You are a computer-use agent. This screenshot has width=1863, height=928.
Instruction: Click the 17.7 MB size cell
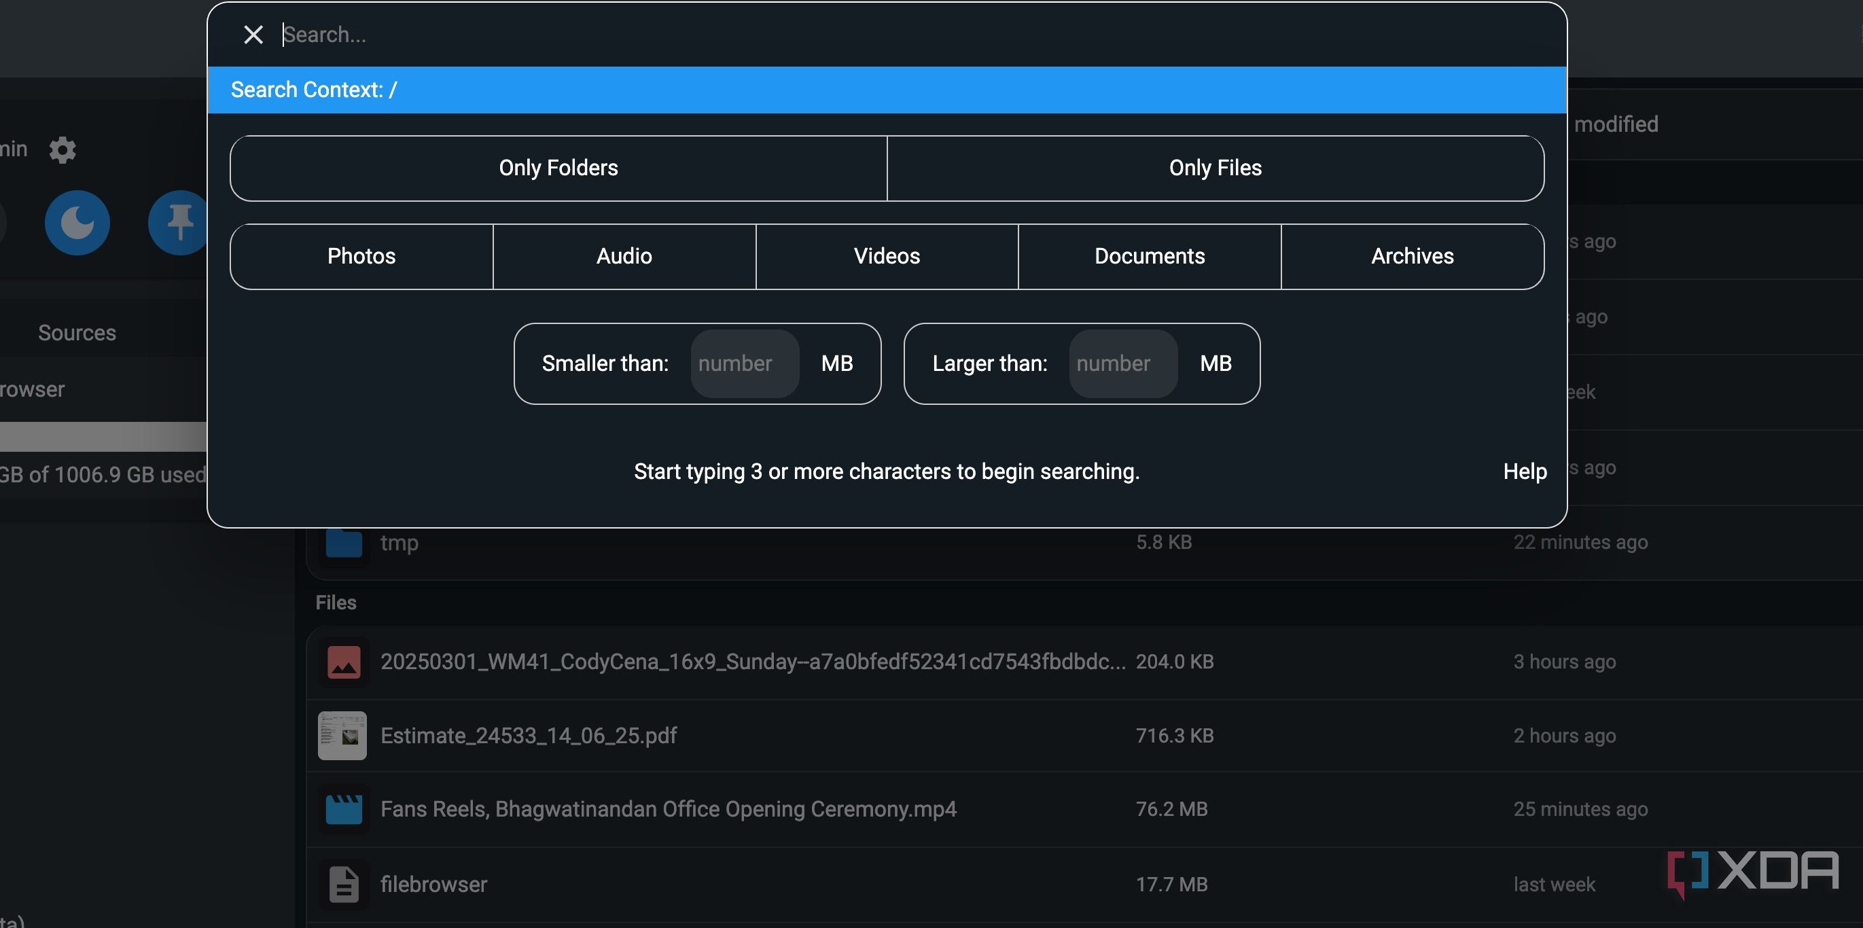[1171, 885]
